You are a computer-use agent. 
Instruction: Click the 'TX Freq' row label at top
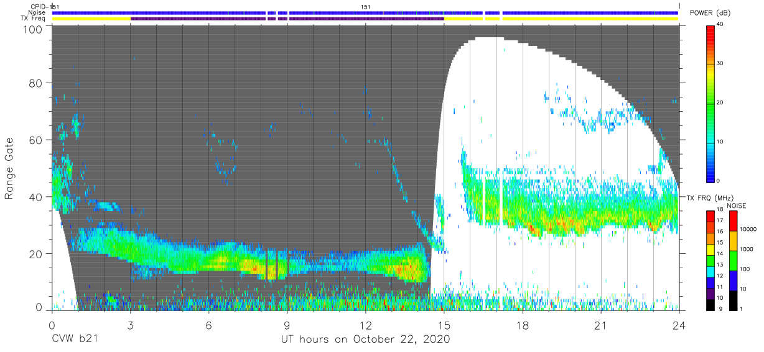[34, 19]
